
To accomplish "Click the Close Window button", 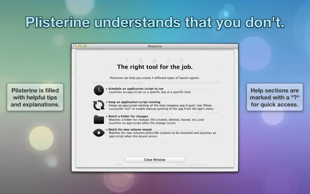I will point(155,159).
